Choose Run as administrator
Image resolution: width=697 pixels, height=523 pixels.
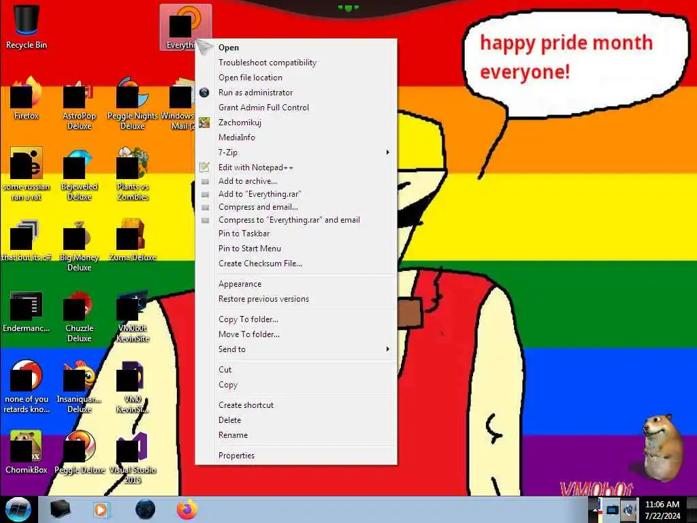coord(296,93)
